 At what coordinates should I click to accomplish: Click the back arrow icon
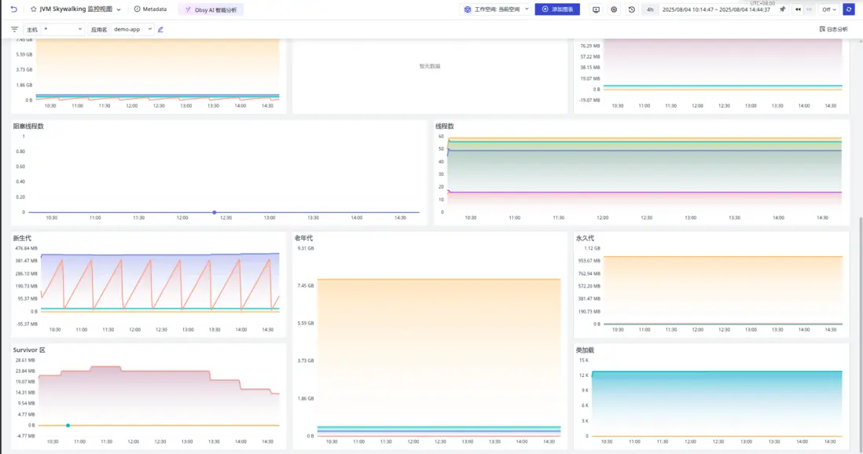tap(14, 9)
